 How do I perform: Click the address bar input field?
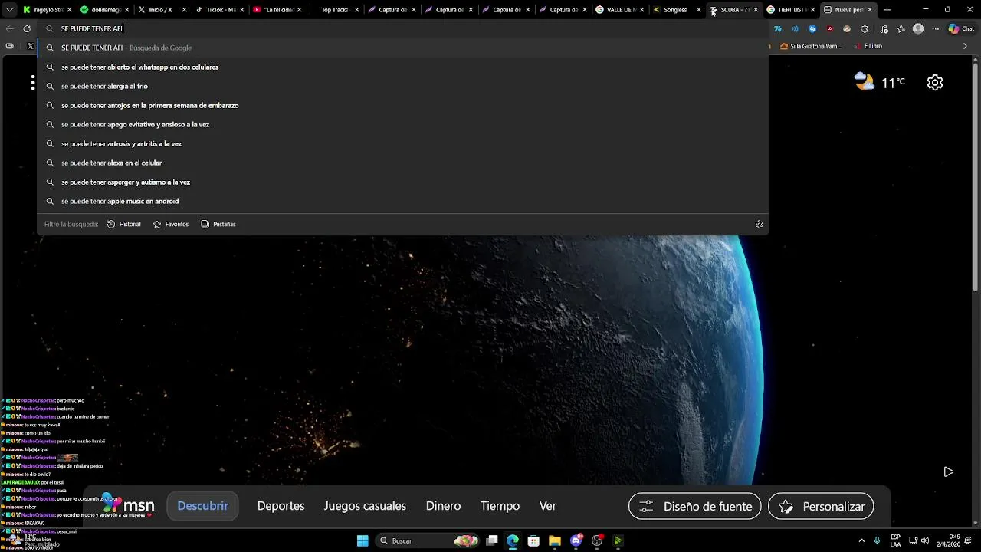click(403, 28)
